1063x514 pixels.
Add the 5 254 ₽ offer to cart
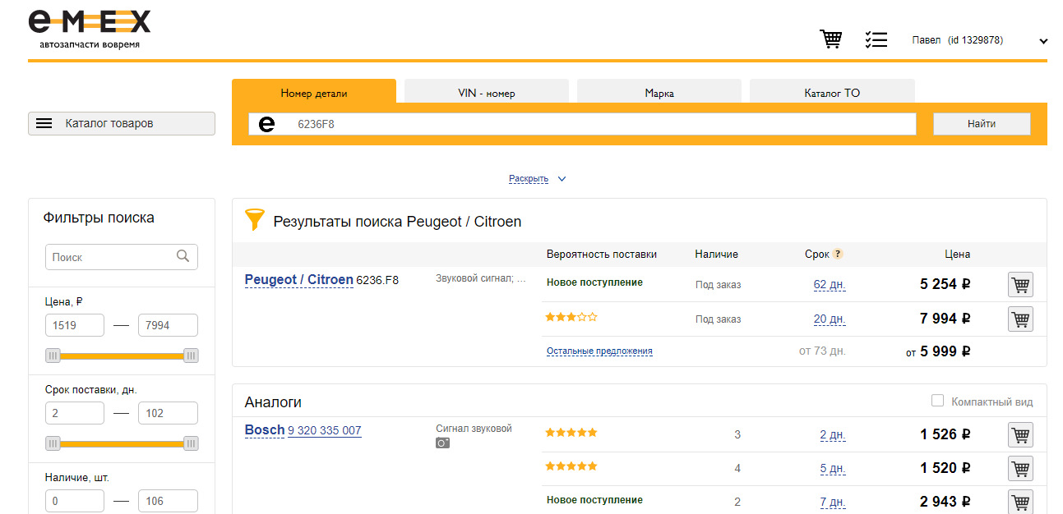click(1020, 285)
